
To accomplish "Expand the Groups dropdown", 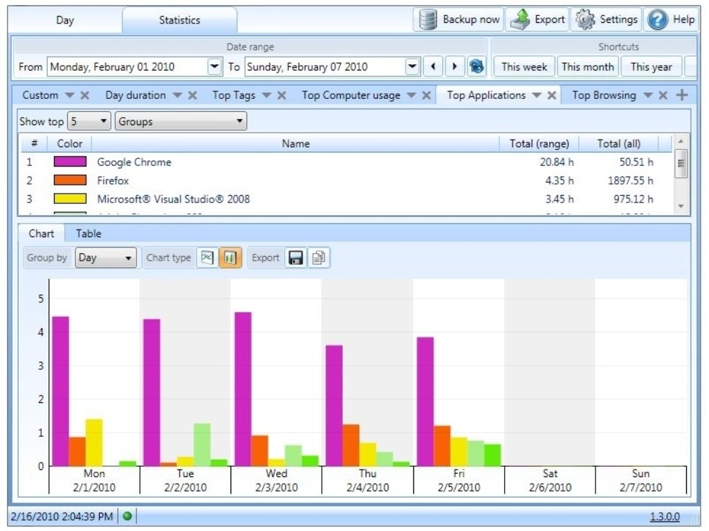I will point(181,122).
